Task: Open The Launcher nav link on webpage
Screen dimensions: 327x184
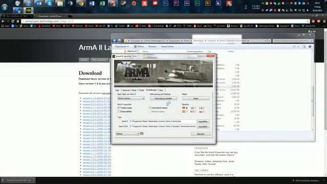Action: click(x=100, y=60)
